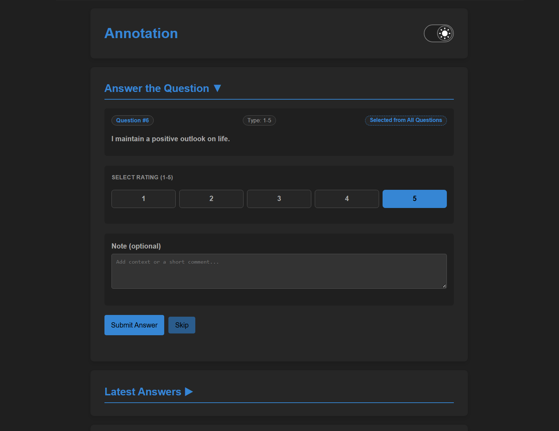Click the SELECT RATING (1-5) label
Screen dimensions: 559x431
coord(142,177)
